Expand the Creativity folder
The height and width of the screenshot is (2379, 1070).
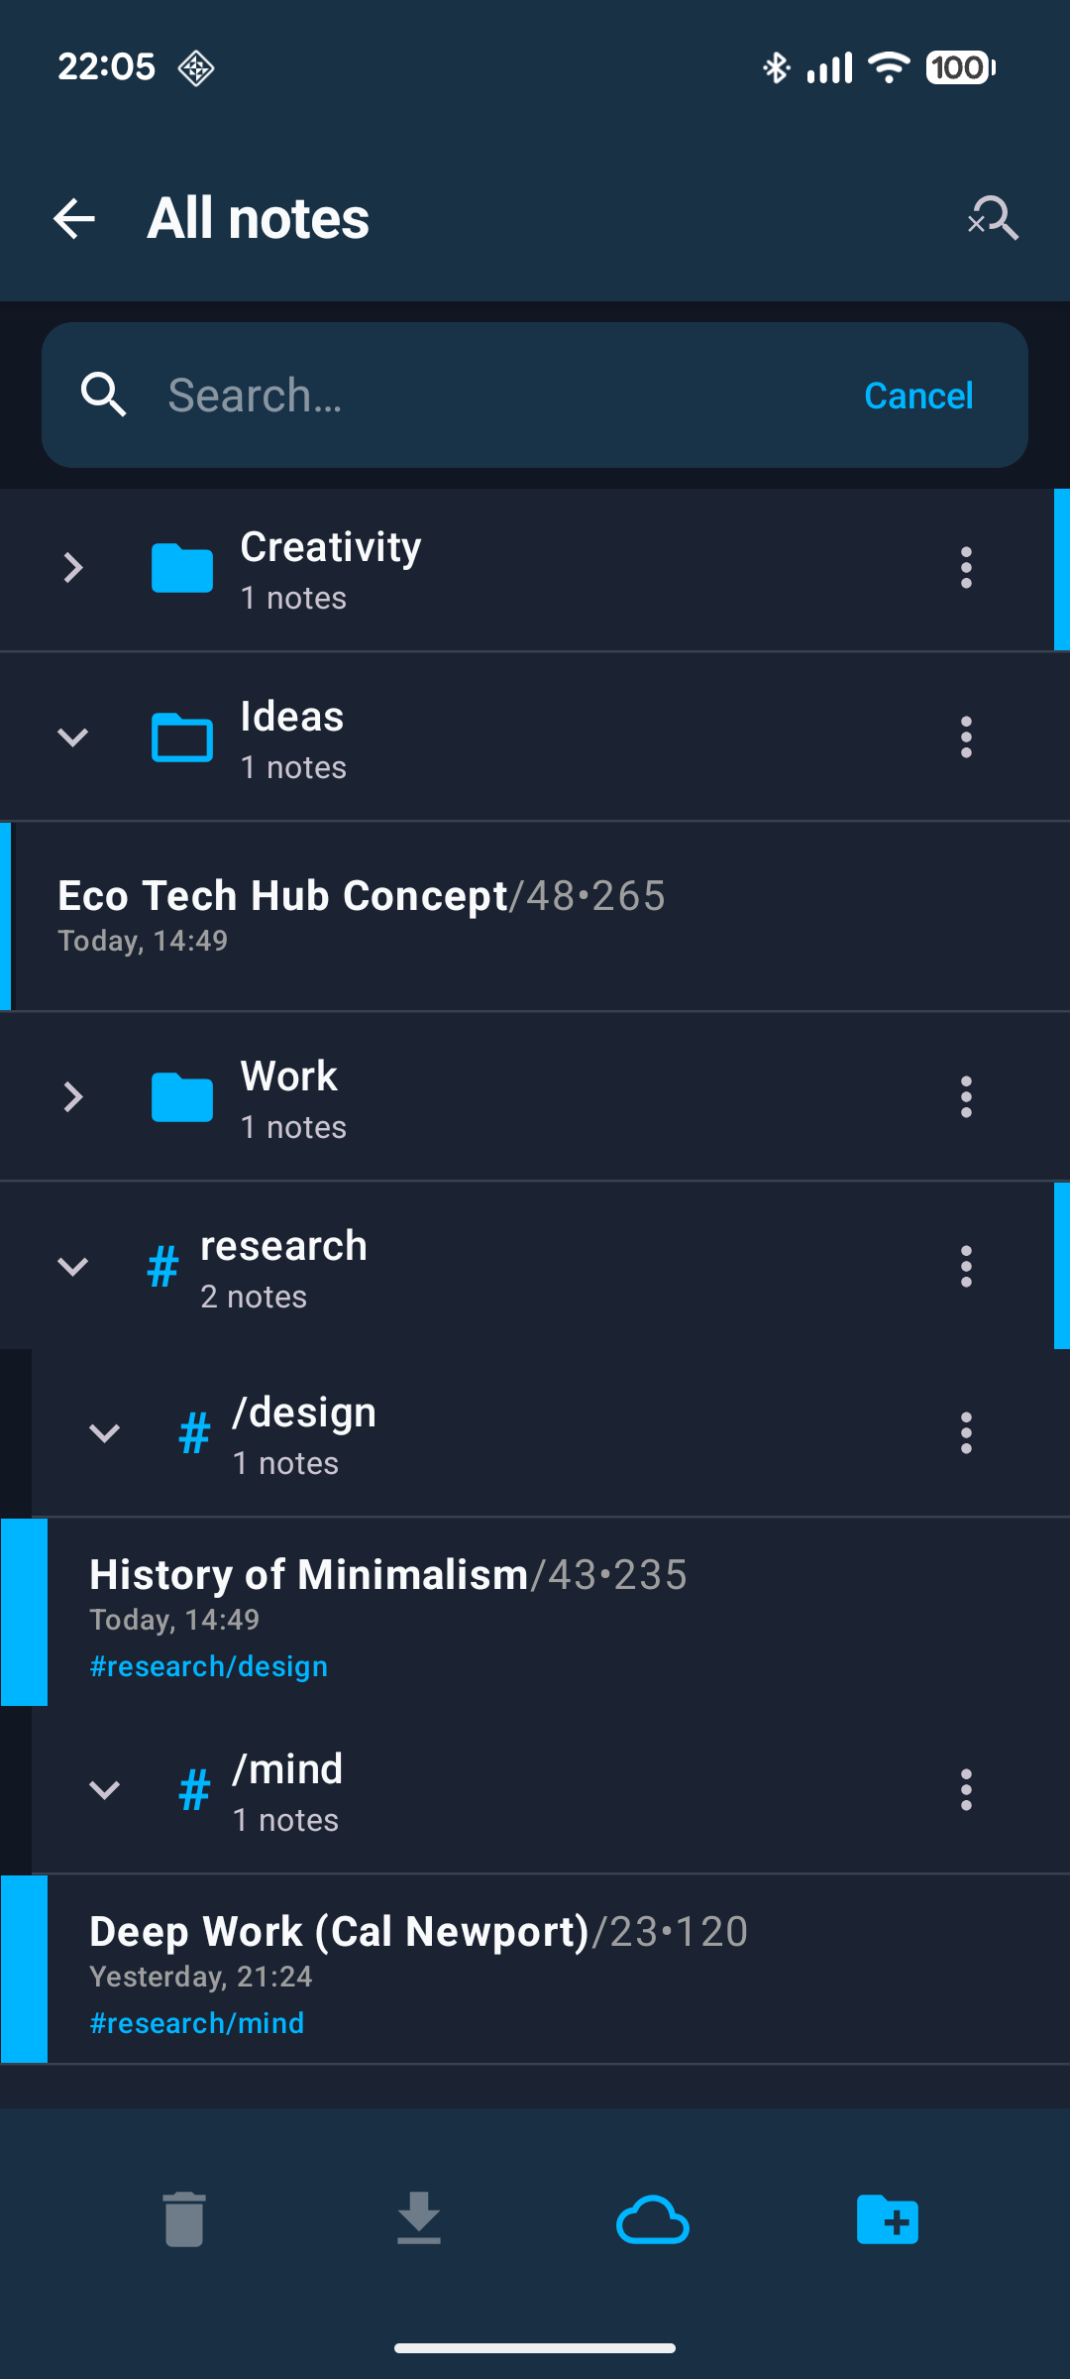coord(73,568)
